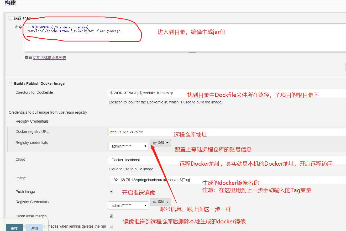This screenshot has width=346, height=231.
Task: Click the Directory for Dockerfile label
Action: (34, 92)
